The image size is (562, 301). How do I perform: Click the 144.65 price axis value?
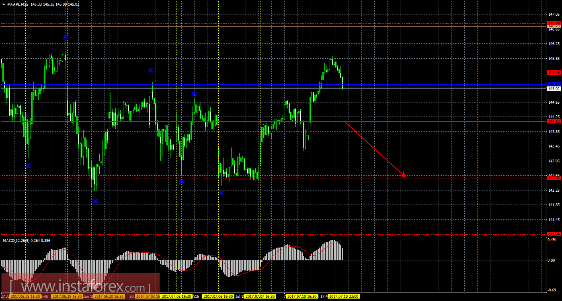(554, 102)
